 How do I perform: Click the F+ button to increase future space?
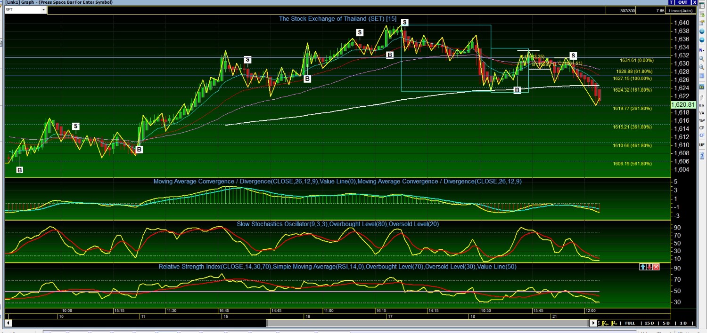coord(605,323)
